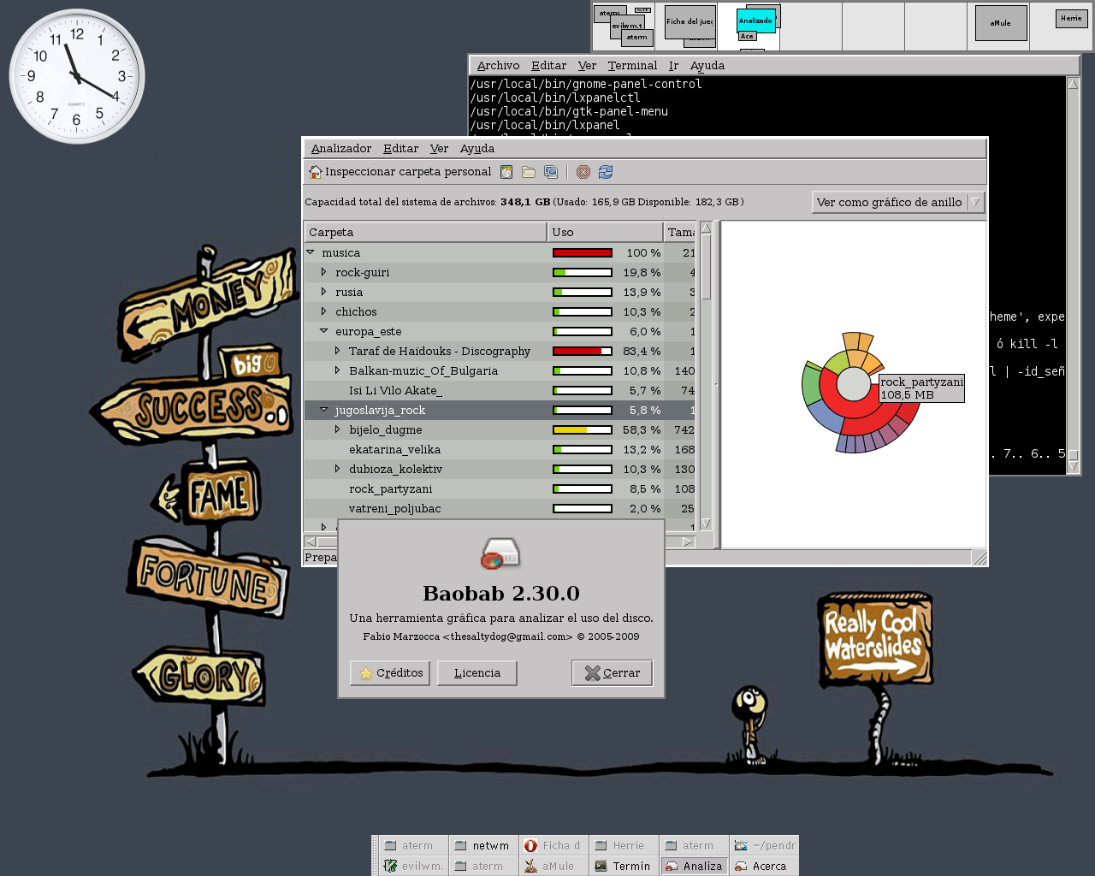Expand the rock-guiri folder

[323, 272]
